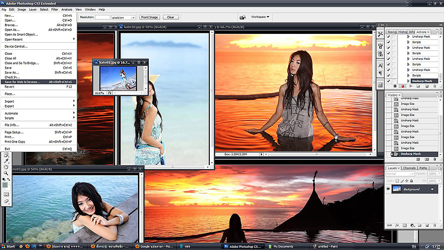The image size is (444, 250).
Task: Open the Normal blend mode dropdown
Action: click(400, 174)
